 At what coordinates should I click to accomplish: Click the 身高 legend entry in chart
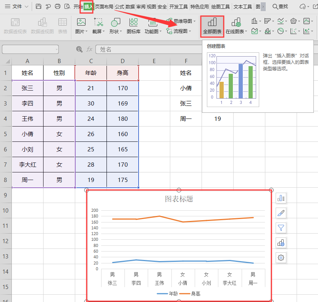point(190,294)
